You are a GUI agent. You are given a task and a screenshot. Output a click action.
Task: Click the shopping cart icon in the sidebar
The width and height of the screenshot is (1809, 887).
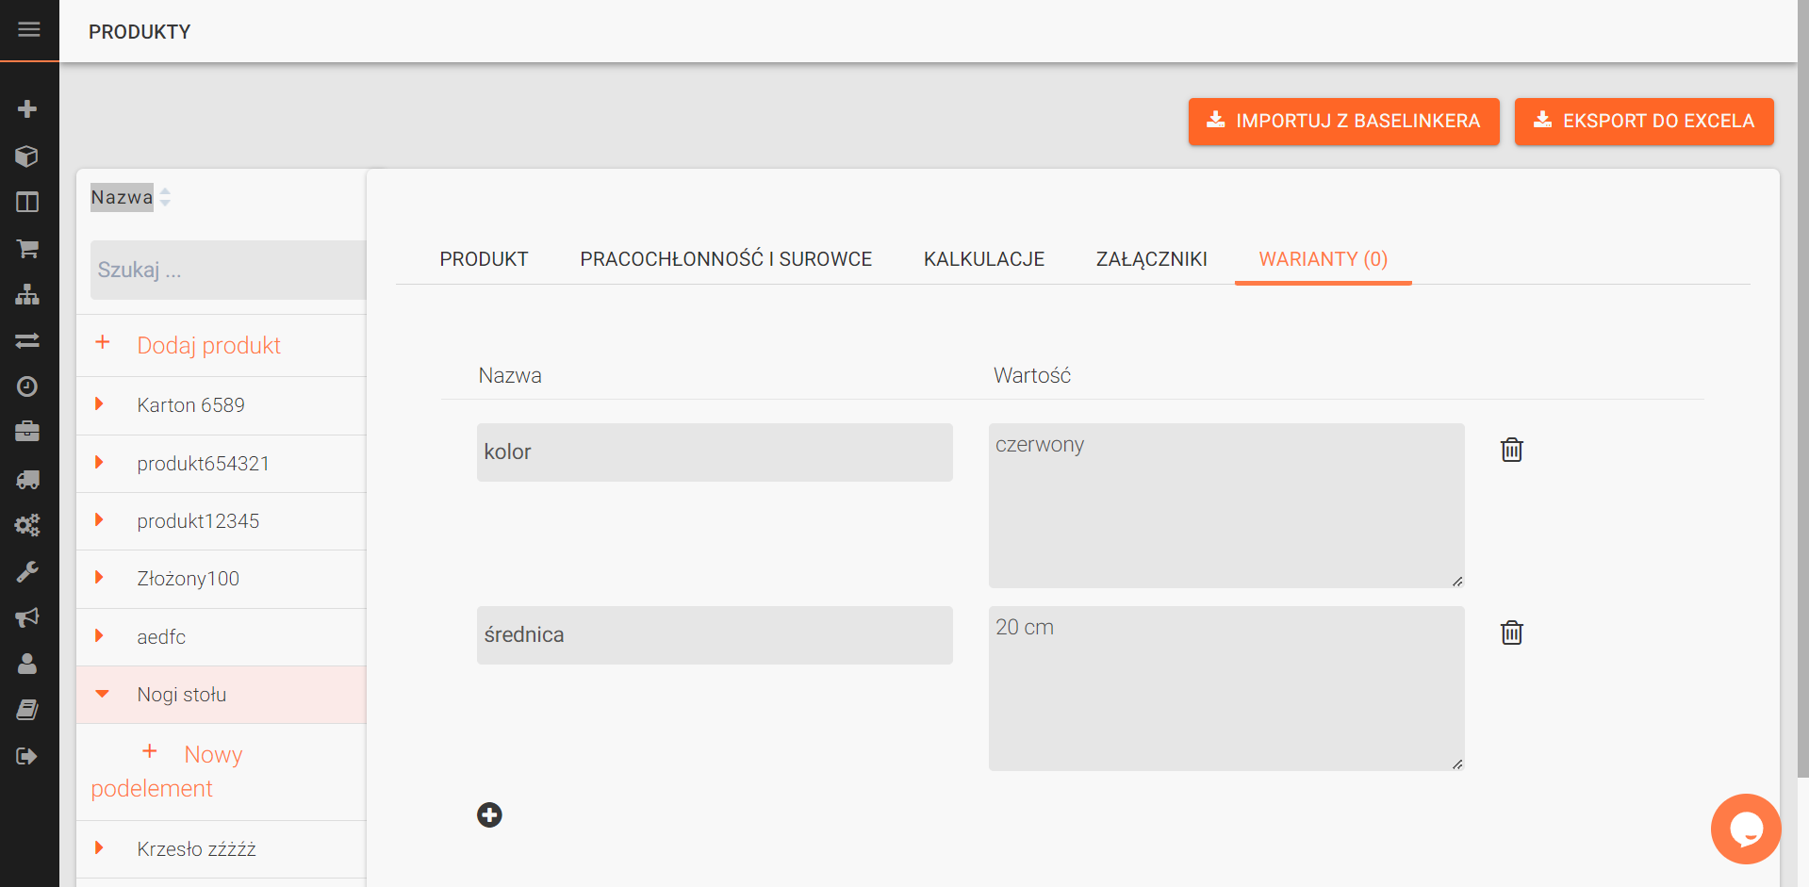[x=27, y=249]
